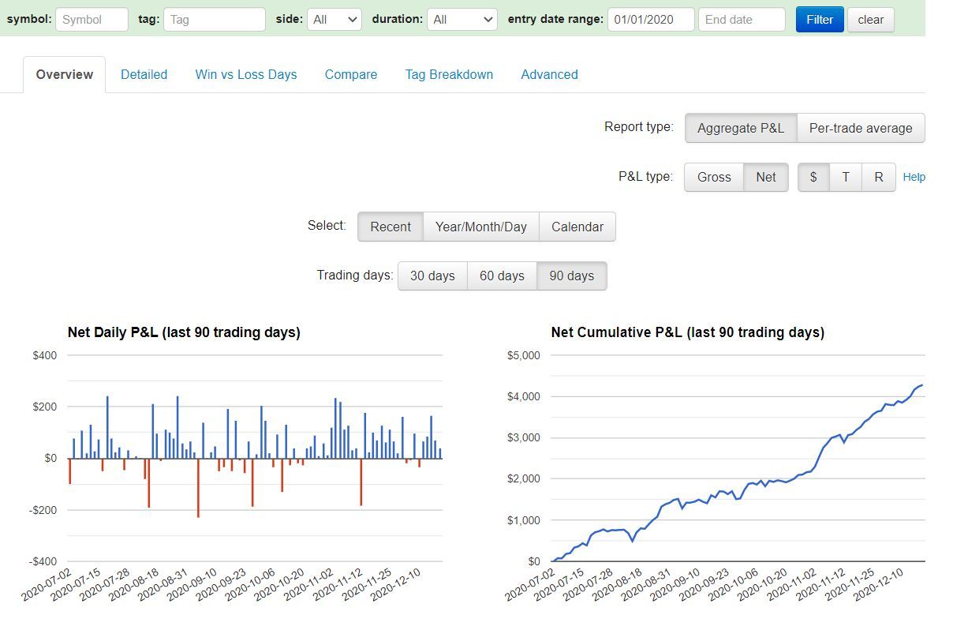Click the End date input field
Screen dimensions: 953x630
[x=742, y=20]
